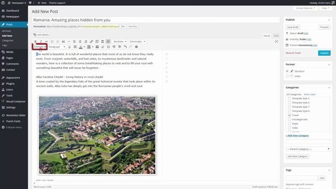This screenshot has height=189, width=336.
Task: Collapse the Publish box
Action: (x=329, y=20)
